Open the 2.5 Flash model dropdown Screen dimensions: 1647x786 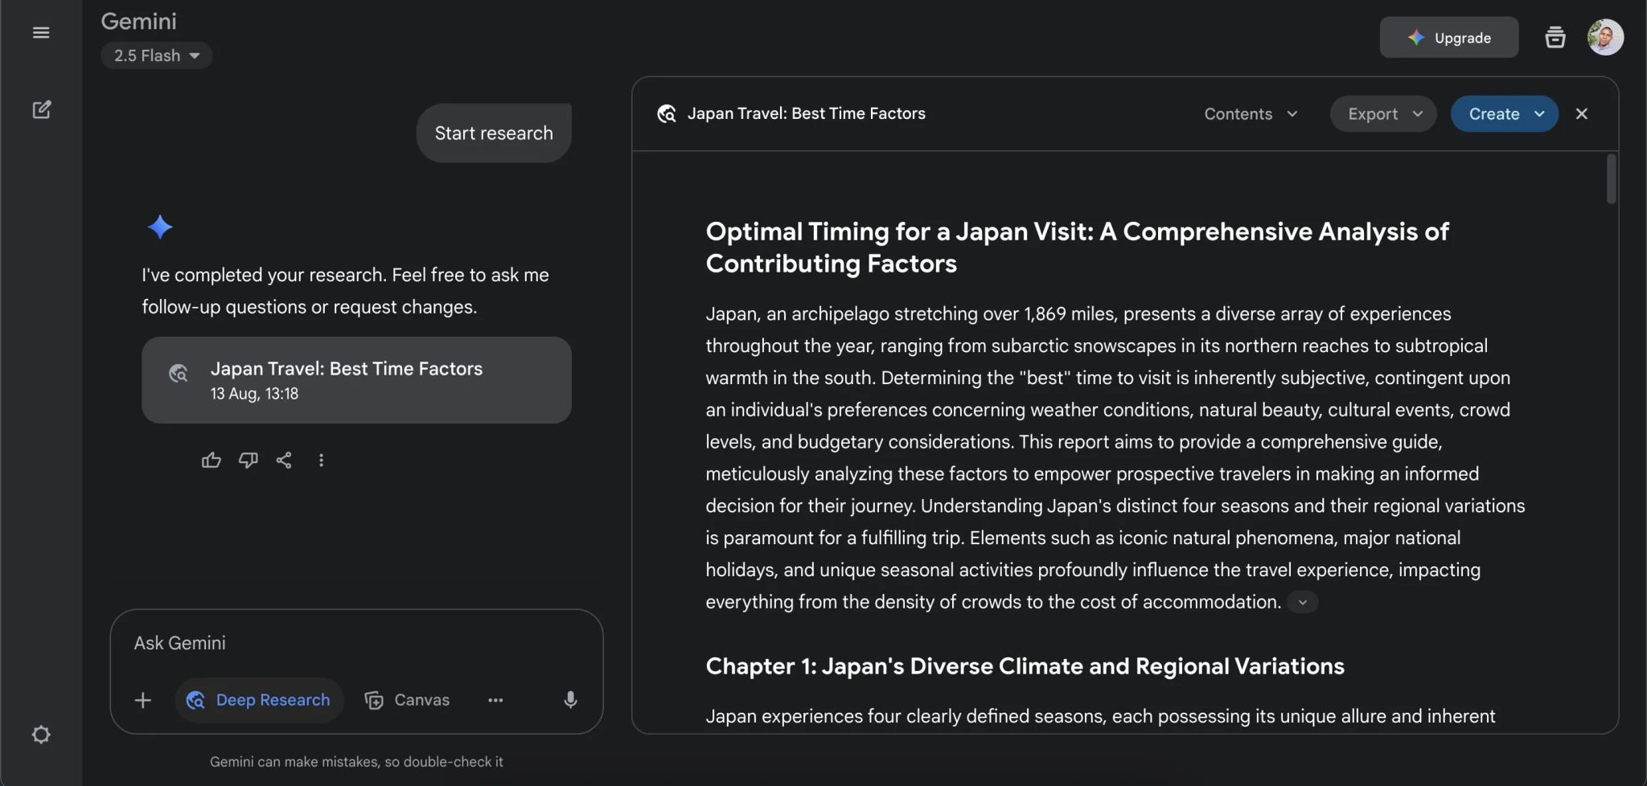[157, 55]
